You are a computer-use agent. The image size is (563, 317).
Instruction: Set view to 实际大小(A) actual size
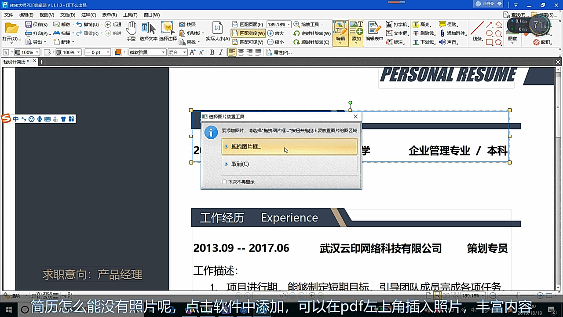(218, 31)
